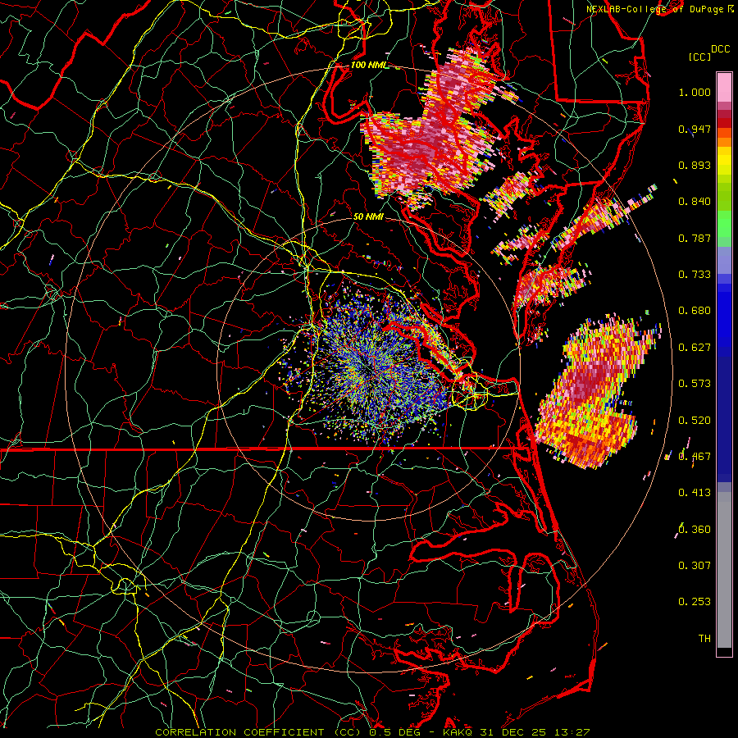Click the 0.360 legend value

click(695, 530)
